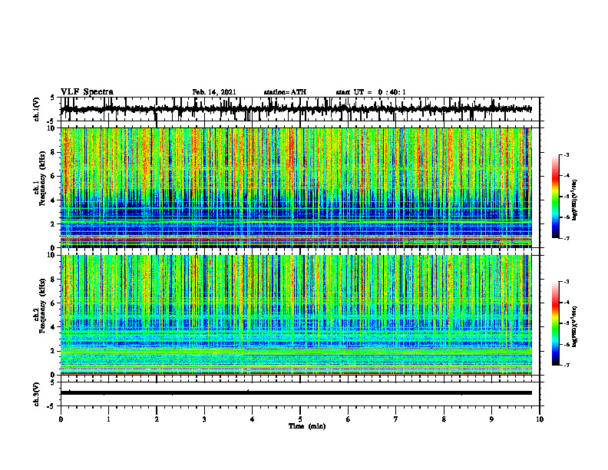Click the time axis tick label 5

[x=300, y=419]
